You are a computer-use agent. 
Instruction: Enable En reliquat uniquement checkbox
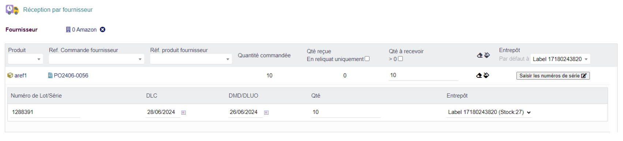pyautogui.click(x=367, y=58)
